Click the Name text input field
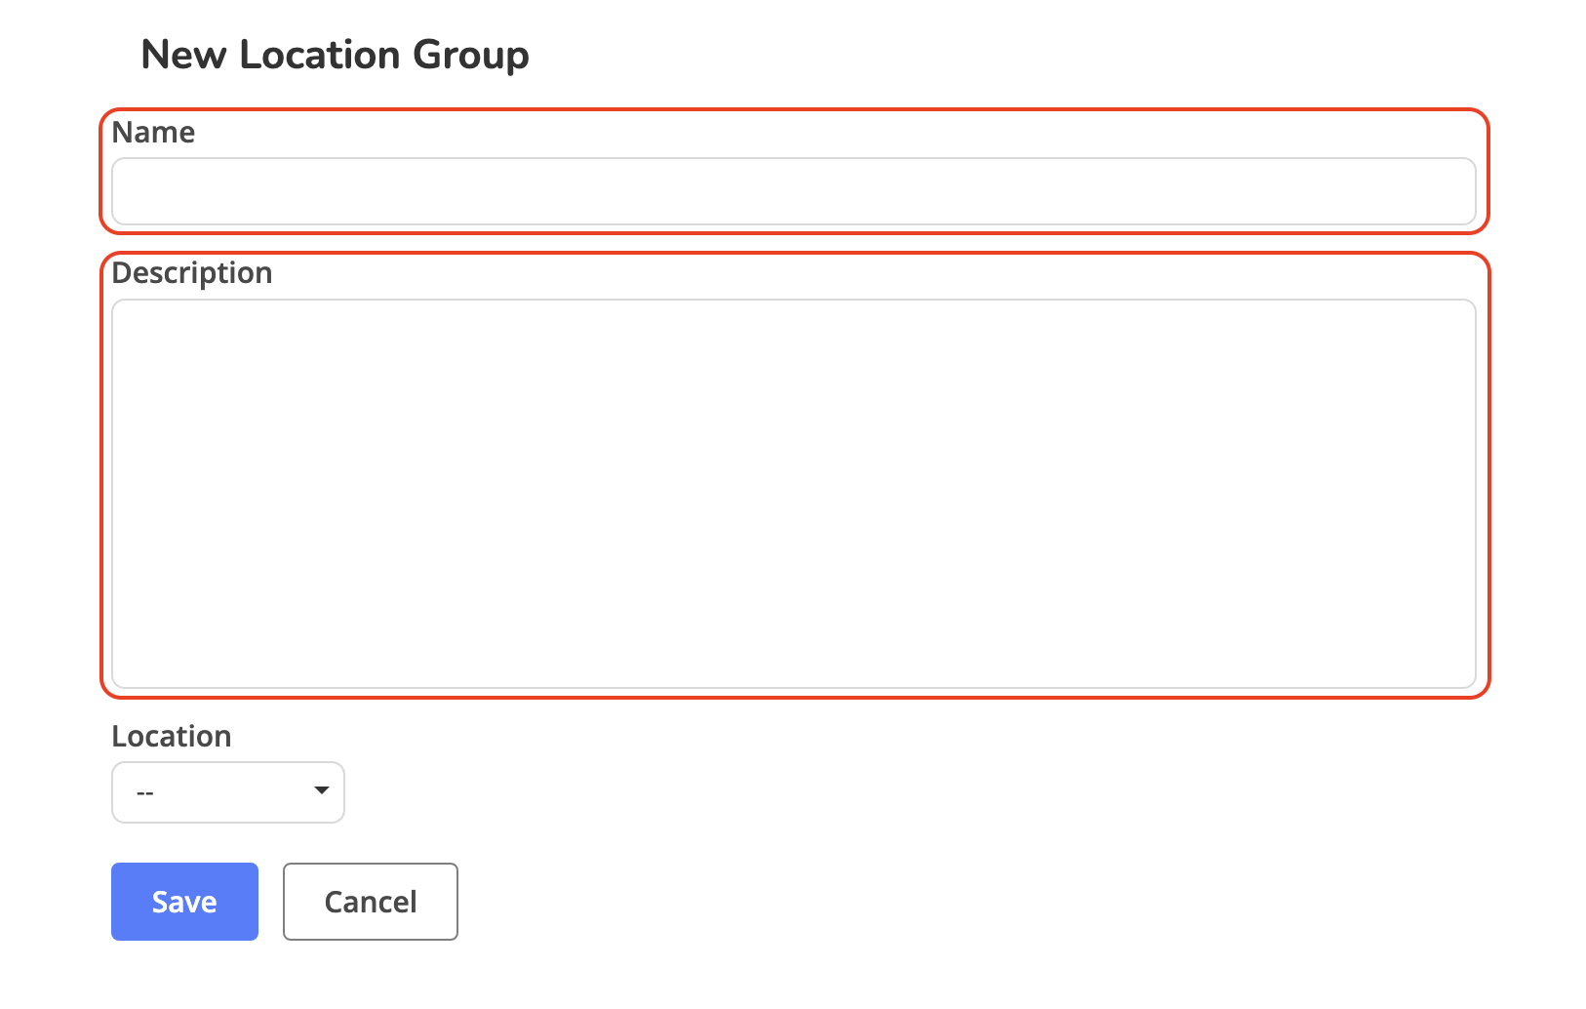This screenshot has width=1586, height=1009. [x=793, y=191]
